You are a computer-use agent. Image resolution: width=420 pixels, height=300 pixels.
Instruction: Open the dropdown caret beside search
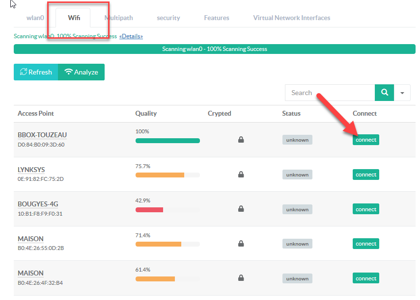[402, 93]
